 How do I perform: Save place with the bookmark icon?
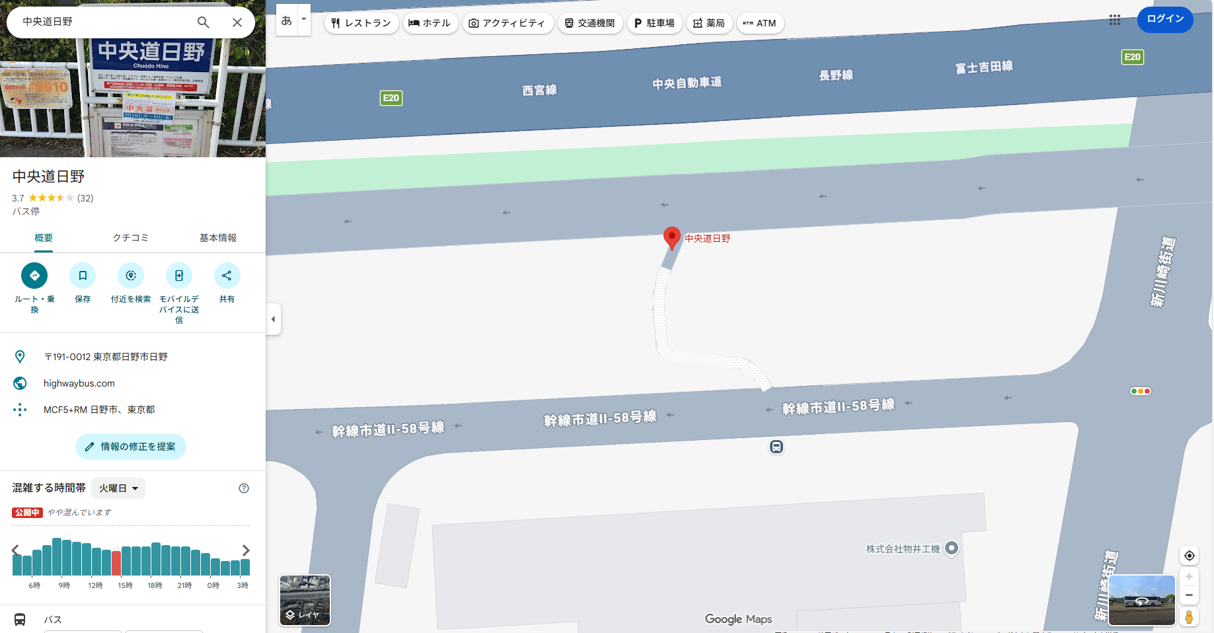(x=83, y=276)
